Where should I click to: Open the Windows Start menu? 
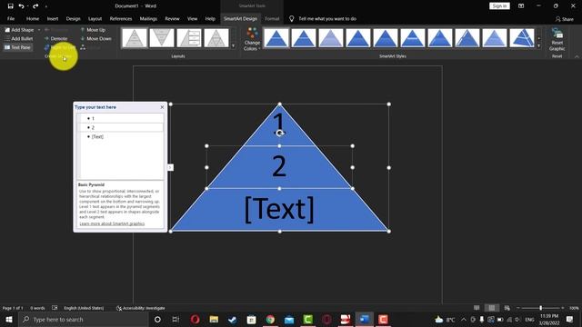click(x=9, y=319)
